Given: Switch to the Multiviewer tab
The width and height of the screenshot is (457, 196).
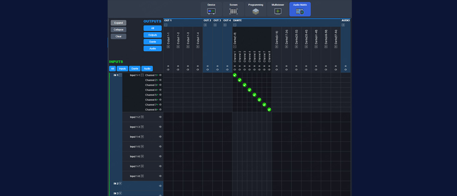Looking at the screenshot, I should (x=278, y=9).
